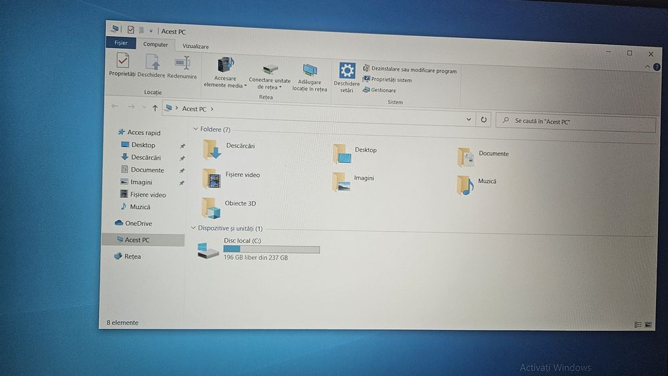Click the disk usage bar of C:
668x376 pixels.
(x=271, y=250)
